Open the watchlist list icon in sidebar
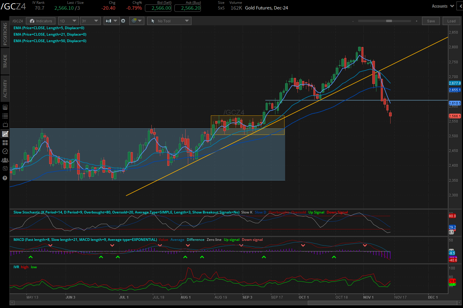Screen dimensions: 463x308 point(5,116)
